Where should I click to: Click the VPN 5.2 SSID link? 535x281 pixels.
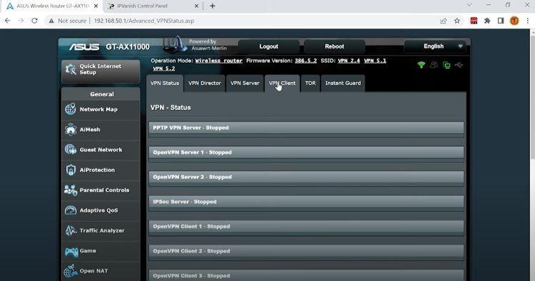164,68
